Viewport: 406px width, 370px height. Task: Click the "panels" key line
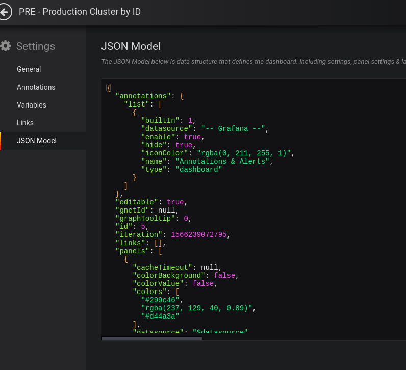[x=139, y=251]
